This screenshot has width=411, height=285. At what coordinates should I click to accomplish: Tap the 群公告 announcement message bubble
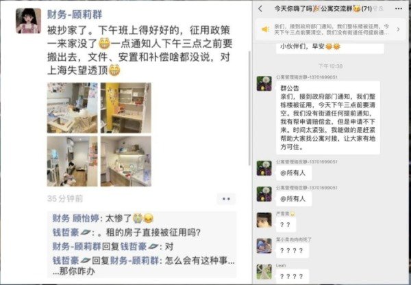[327, 118]
